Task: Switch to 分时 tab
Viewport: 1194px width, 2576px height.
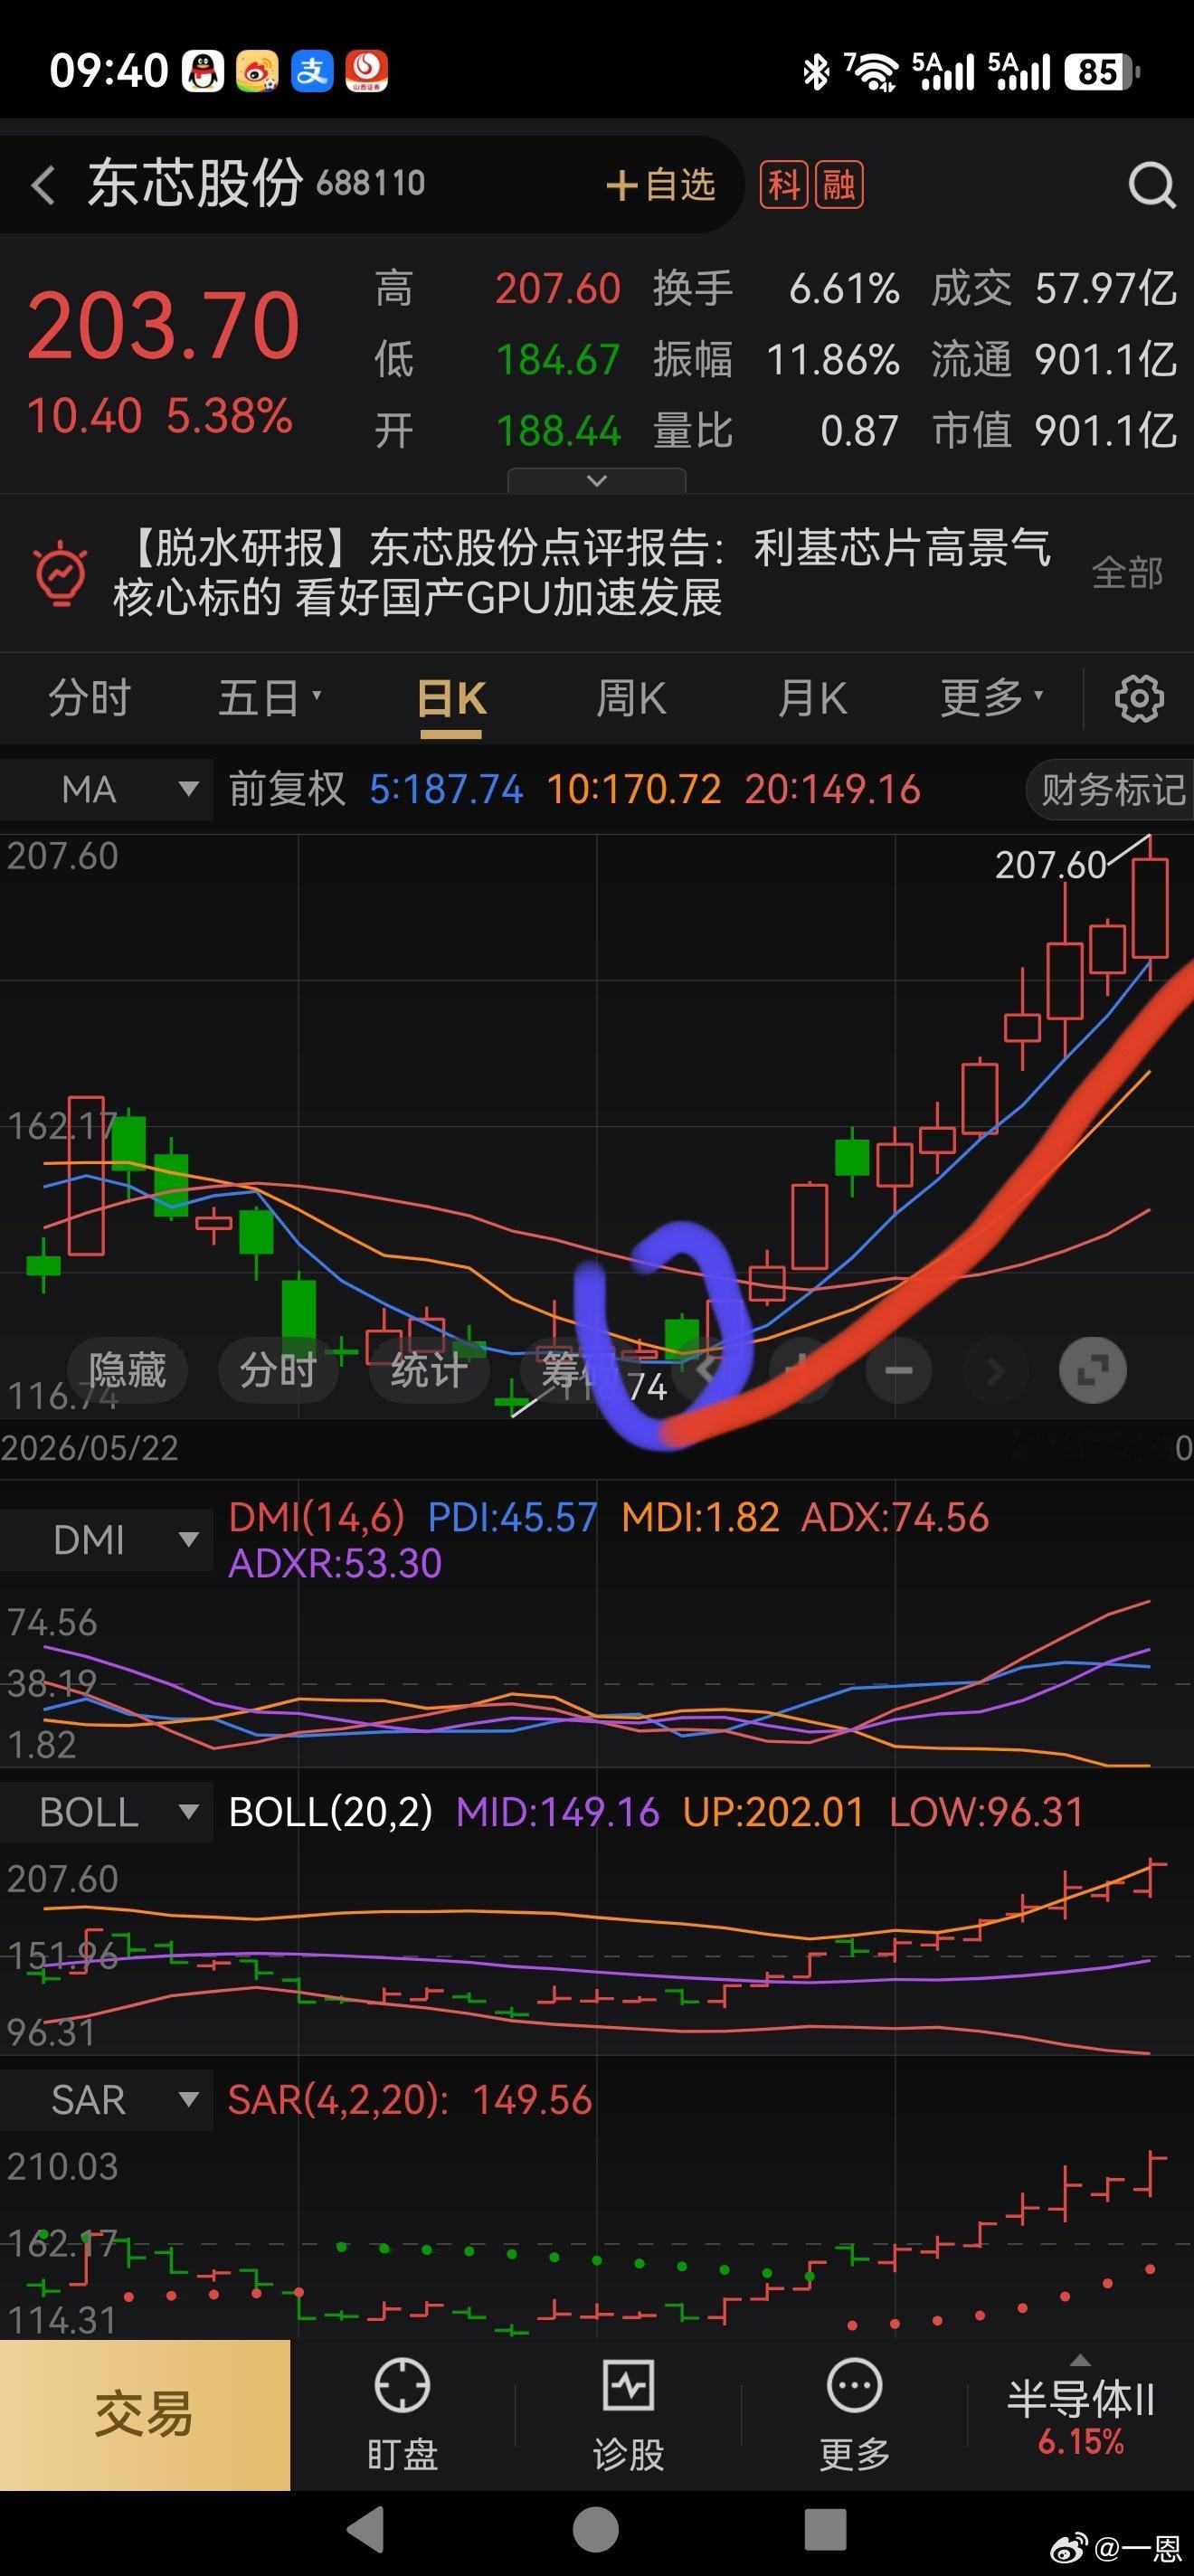Action: [90, 698]
